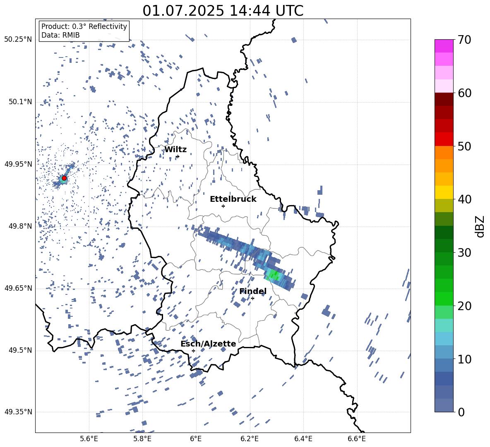
Task: Click the 40 tick on the colorbar
Action: coord(464,199)
